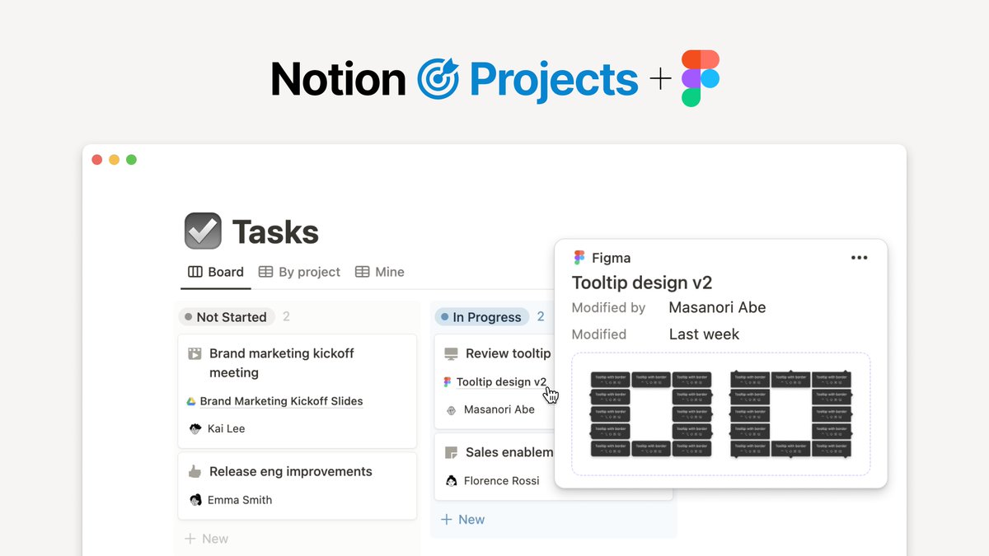The image size is (989, 556).
Task: Click the Emma Smith assignee name
Action: (x=240, y=500)
